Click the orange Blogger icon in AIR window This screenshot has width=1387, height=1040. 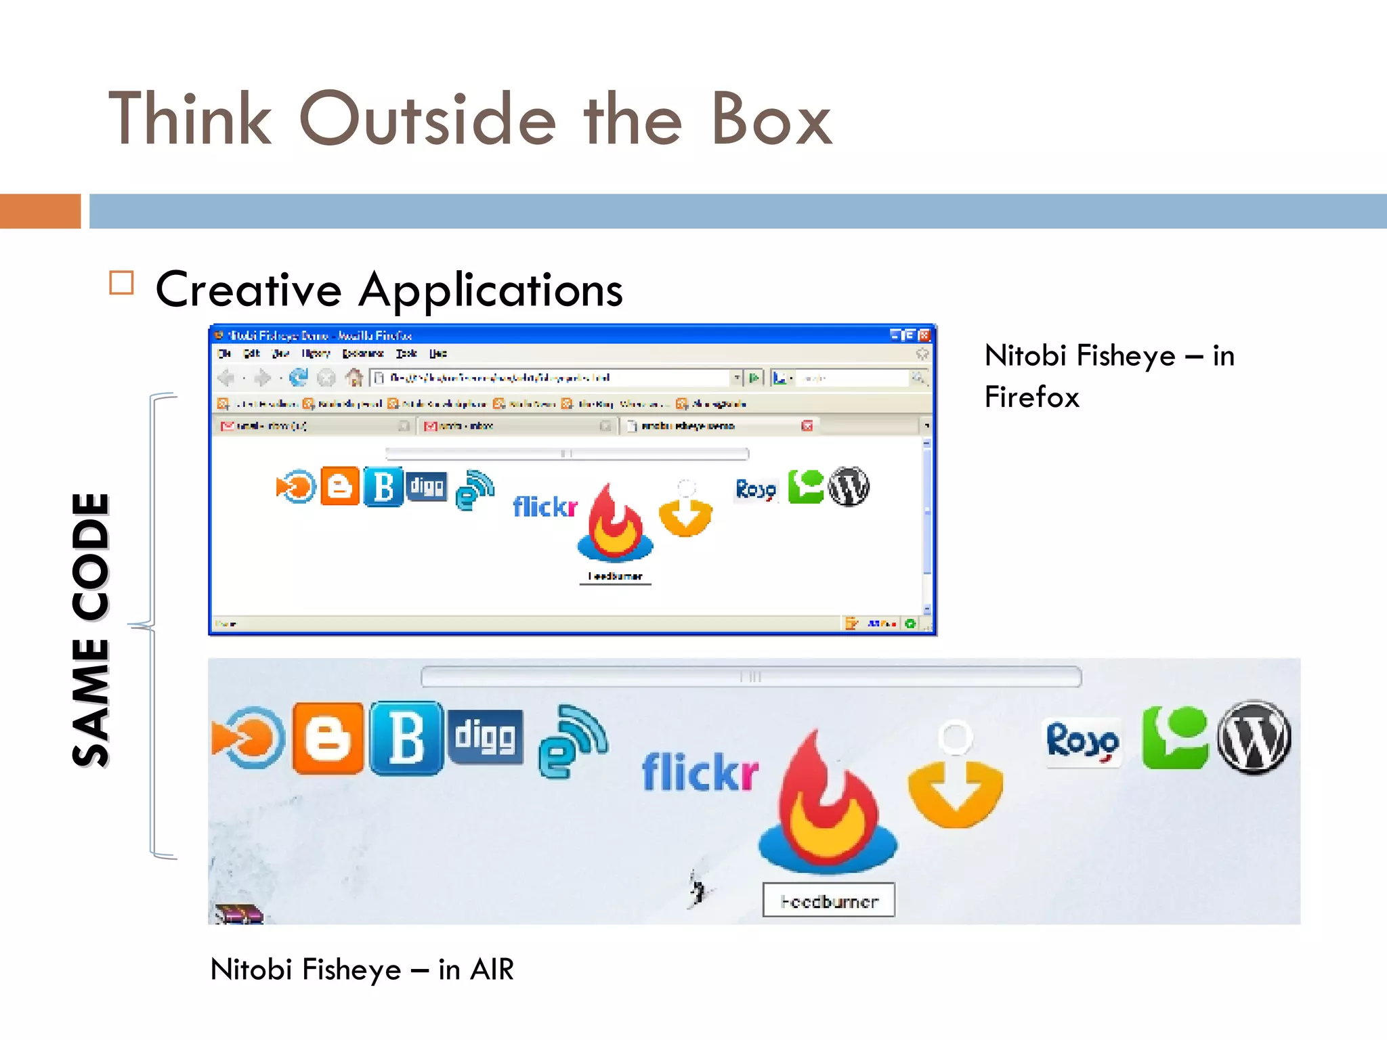328,738
